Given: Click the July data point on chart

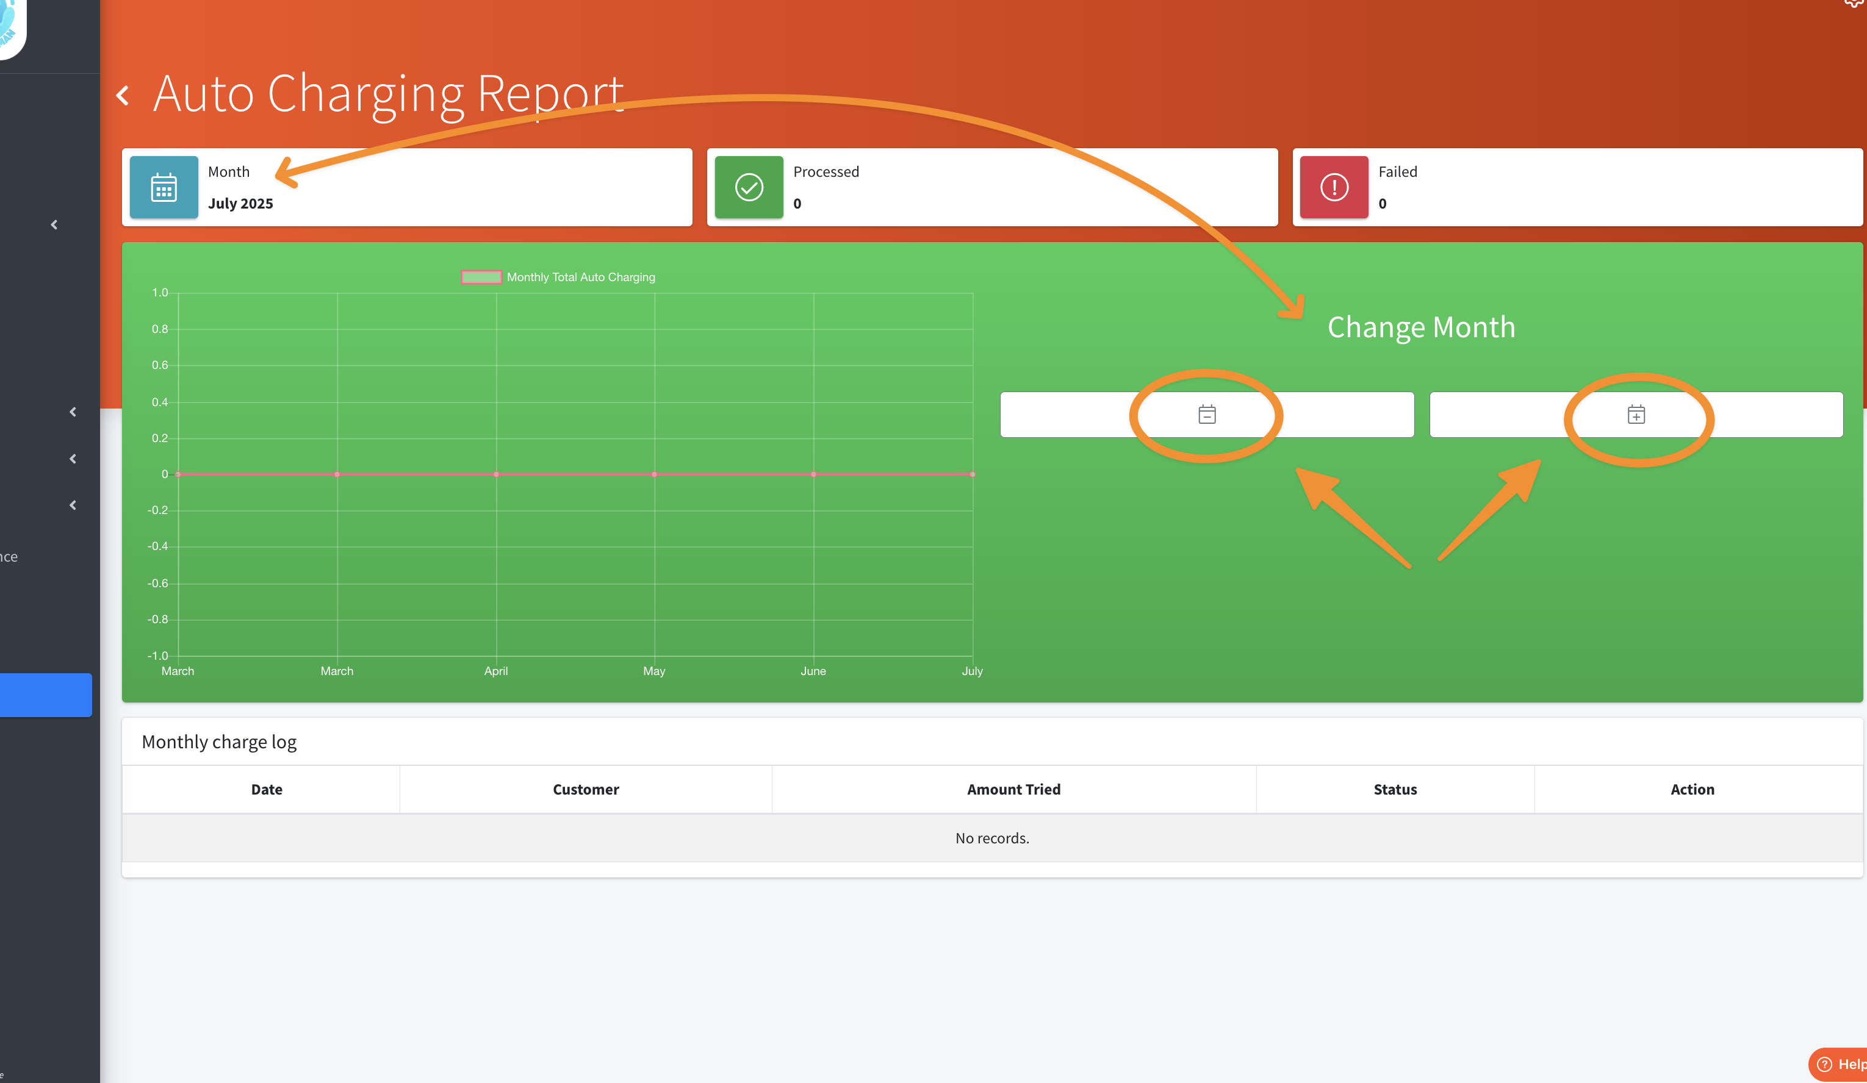Looking at the screenshot, I should pyautogui.click(x=972, y=474).
